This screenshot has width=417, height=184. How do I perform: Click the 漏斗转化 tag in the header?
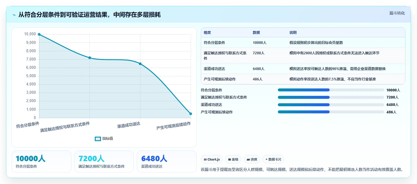397,13
